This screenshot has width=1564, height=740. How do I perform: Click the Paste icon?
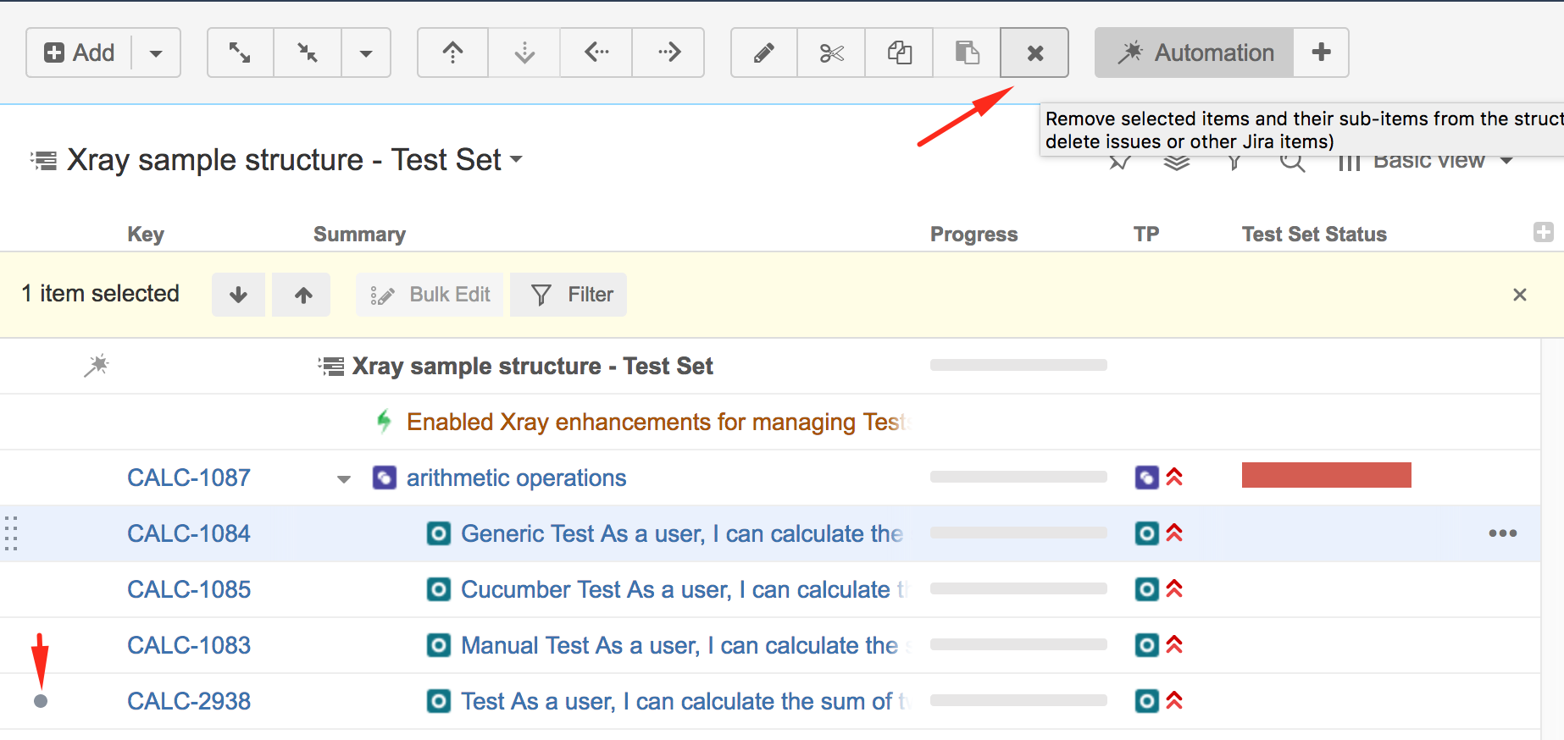[967, 52]
